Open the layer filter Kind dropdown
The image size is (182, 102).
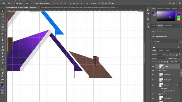[x=157, y=55]
